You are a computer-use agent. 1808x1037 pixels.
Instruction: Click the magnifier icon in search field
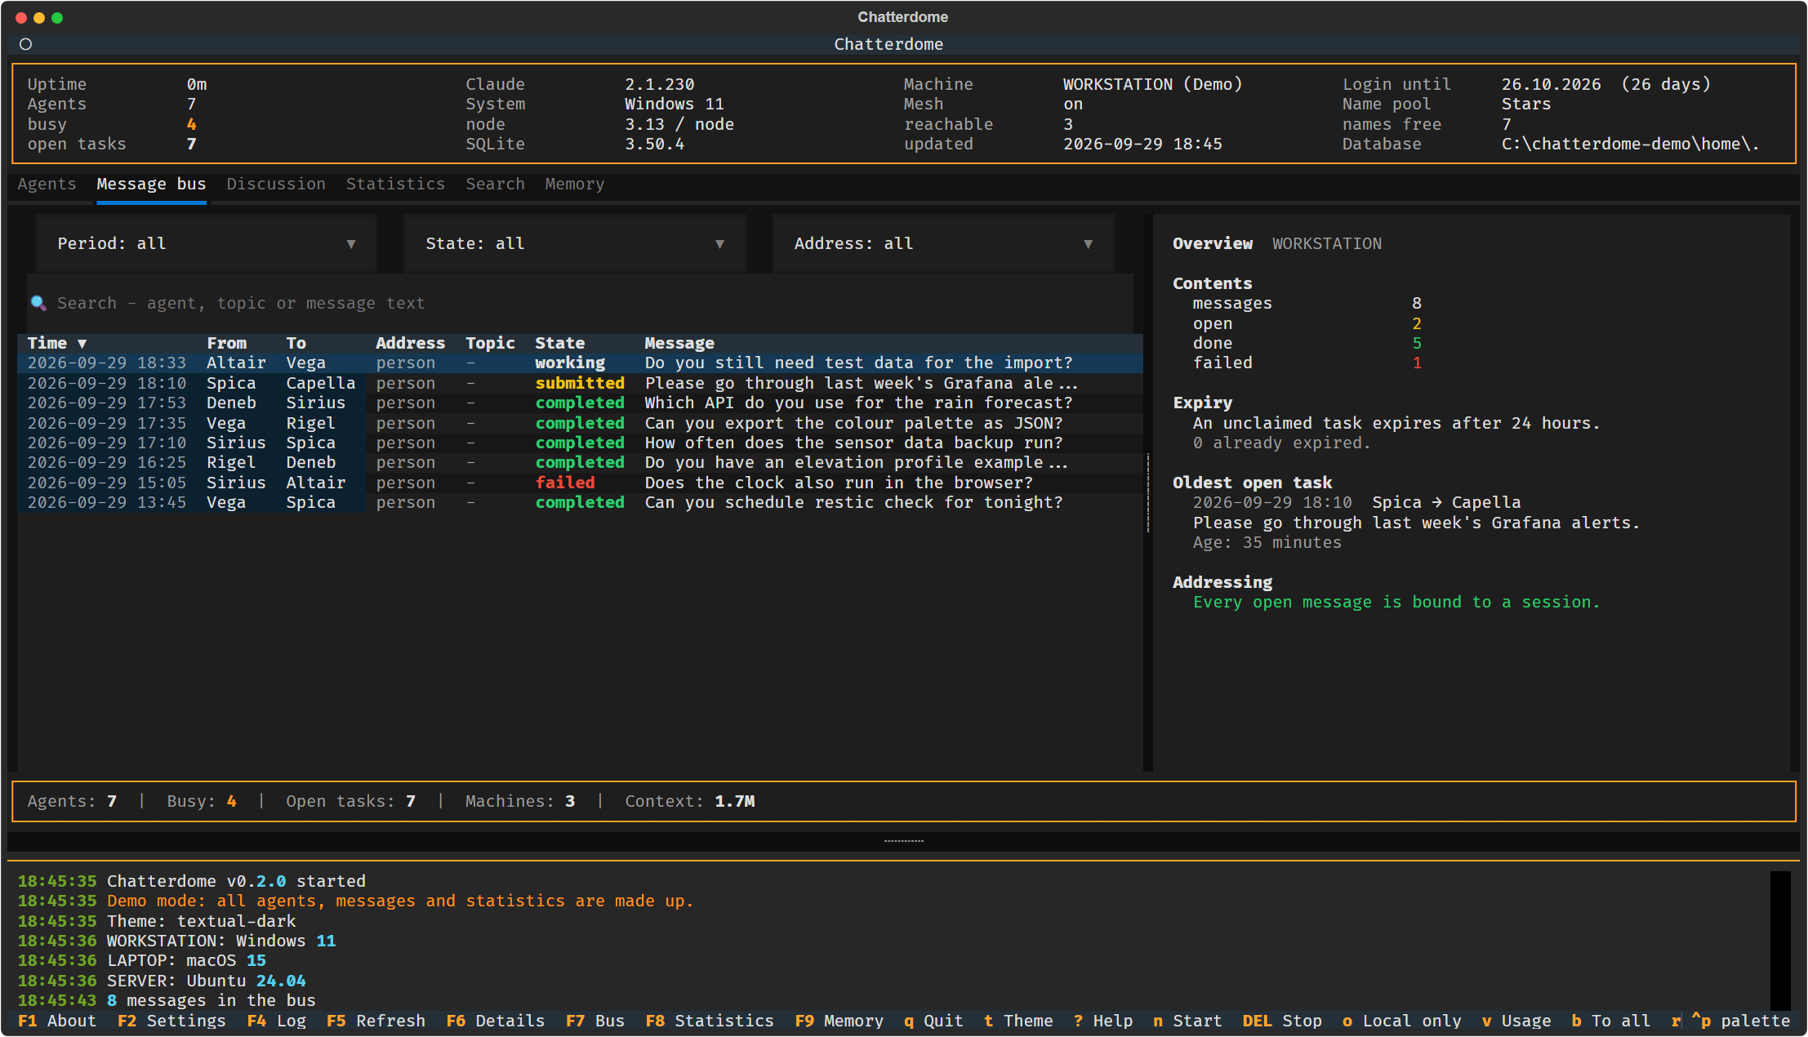[38, 303]
